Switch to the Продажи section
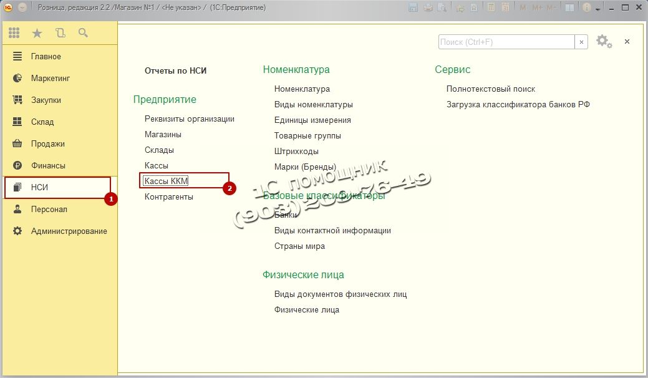The height and width of the screenshot is (378, 648). point(47,143)
